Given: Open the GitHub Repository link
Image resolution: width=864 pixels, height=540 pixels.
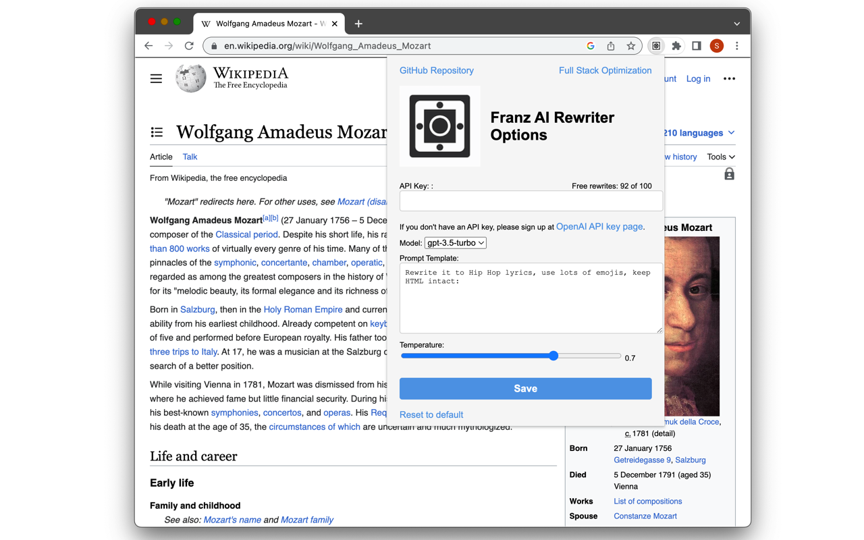Looking at the screenshot, I should click(437, 70).
